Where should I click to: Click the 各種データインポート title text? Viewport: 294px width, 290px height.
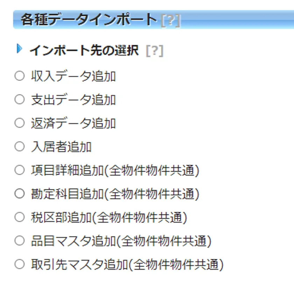(x=88, y=20)
